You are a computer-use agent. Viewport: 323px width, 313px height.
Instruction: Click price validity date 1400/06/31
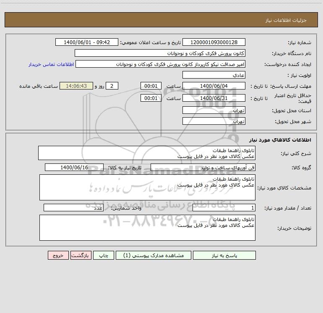point(214,98)
